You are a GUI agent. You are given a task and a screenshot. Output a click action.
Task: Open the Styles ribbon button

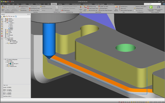[81, 8]
